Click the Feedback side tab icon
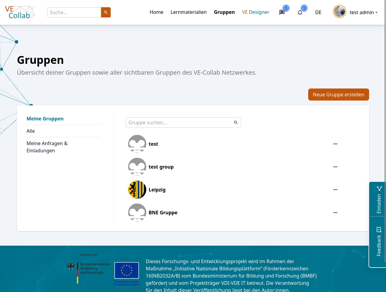This screenshot has width=386, height=292. (x=379, y=230)
